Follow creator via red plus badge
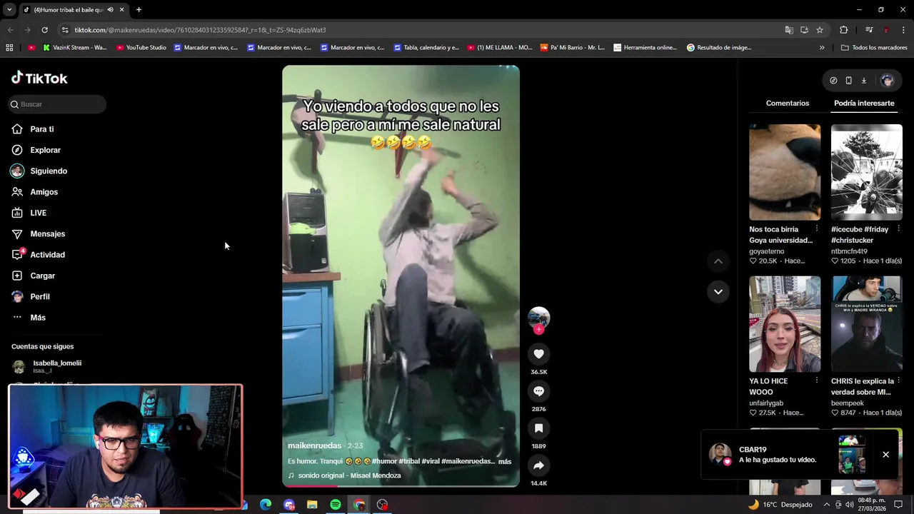The height and width of the screenshot is (514, 914). tap(538, 329)
